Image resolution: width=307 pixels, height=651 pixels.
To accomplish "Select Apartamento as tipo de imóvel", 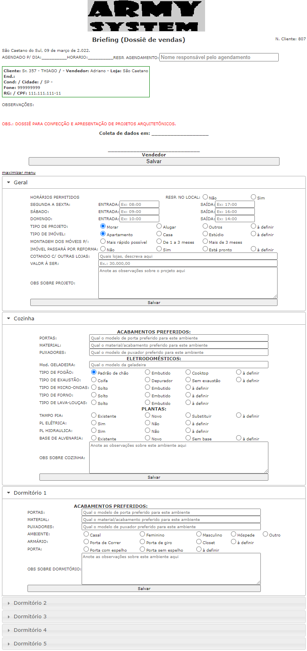I will 103,233.
